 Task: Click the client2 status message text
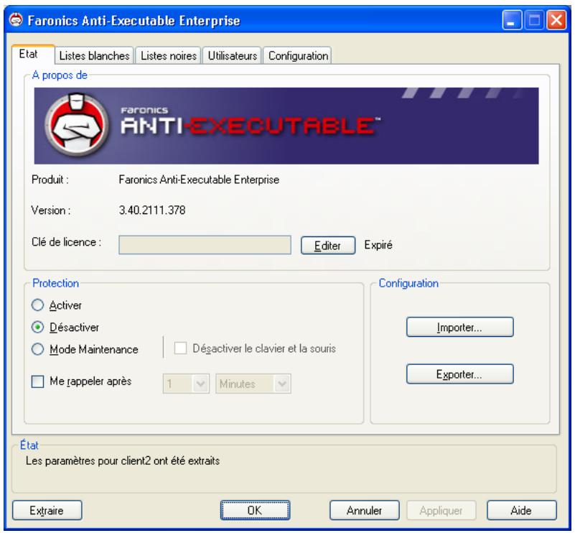point(123,460)
